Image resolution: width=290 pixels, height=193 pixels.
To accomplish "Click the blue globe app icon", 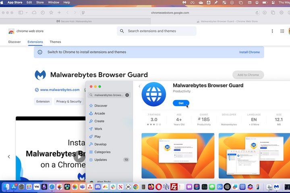I will 154,94.
